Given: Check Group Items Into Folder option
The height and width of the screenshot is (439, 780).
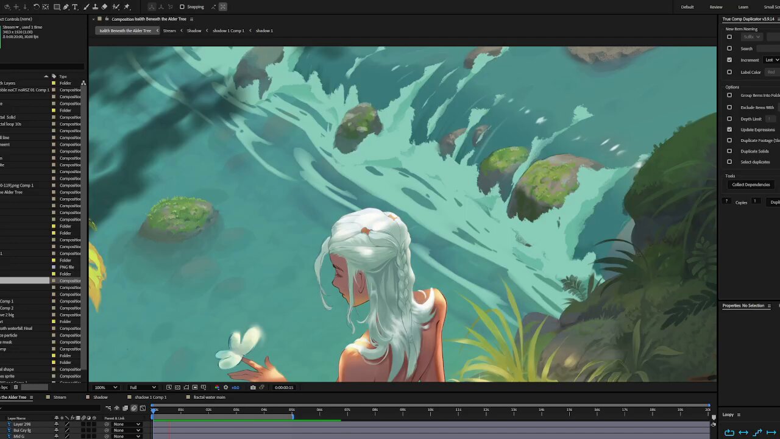Looking at the screenshot, I should 729,95.
